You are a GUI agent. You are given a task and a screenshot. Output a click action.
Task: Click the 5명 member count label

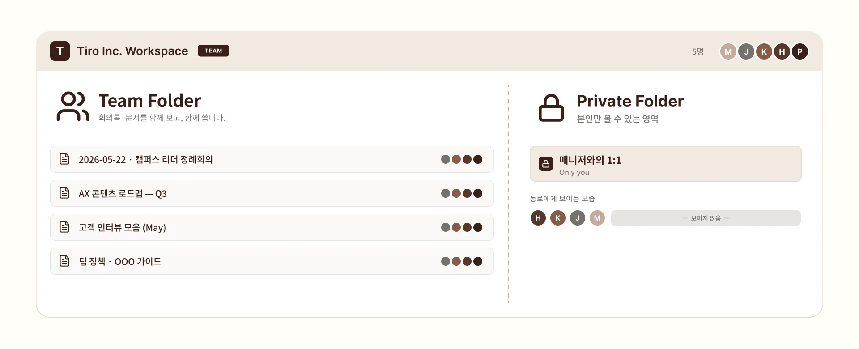[x=698, y=51]
